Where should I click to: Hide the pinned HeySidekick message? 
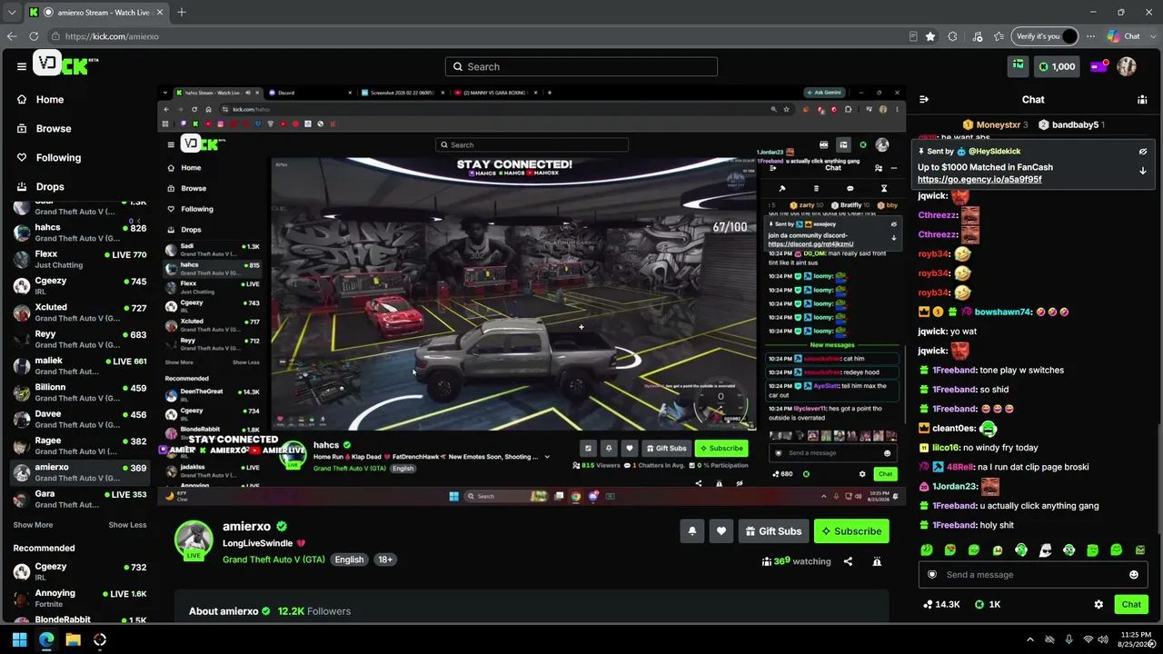(1143, 152)
